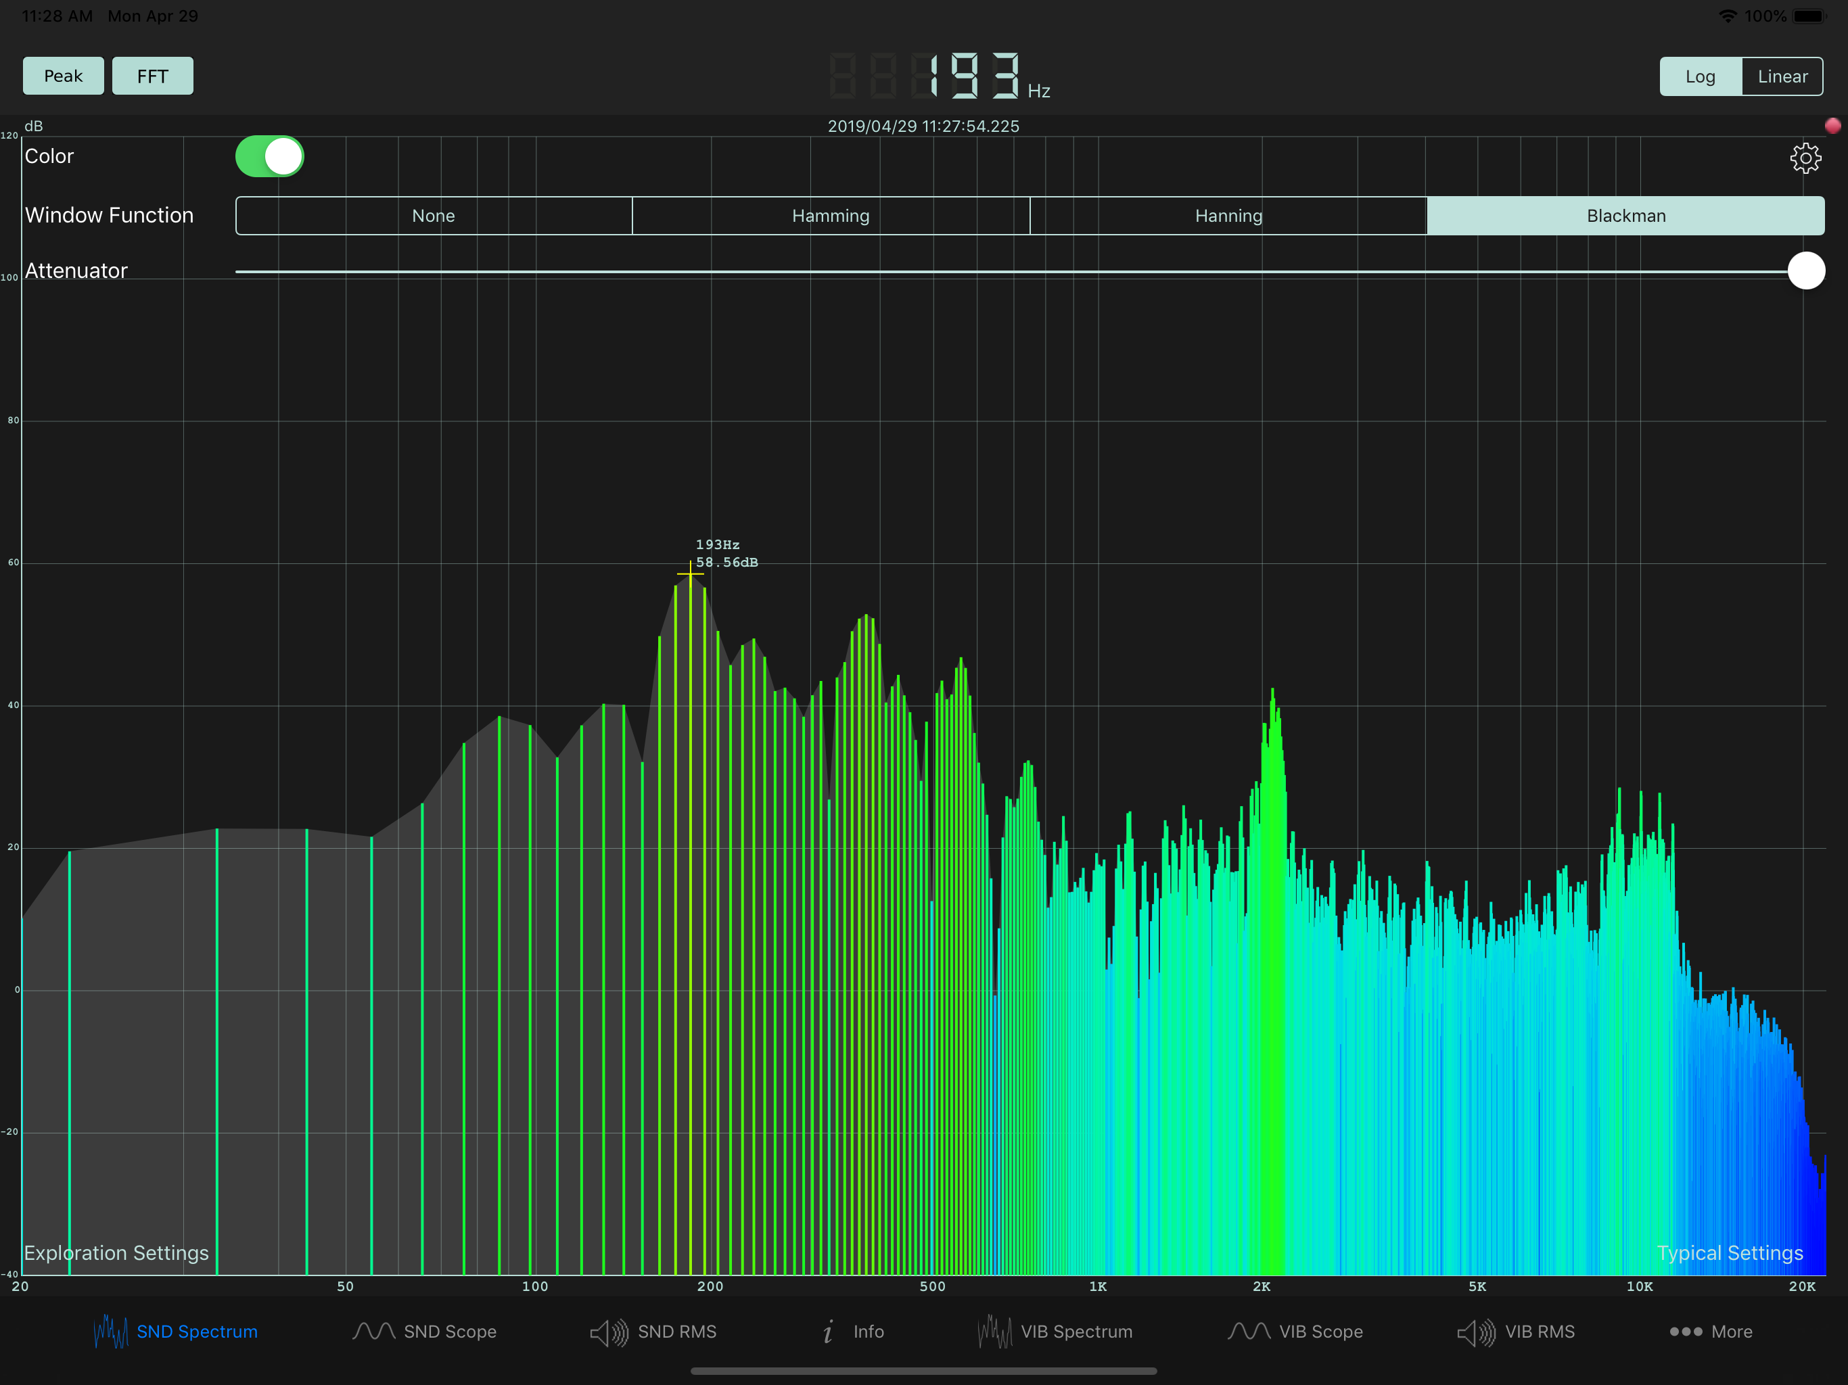This screenshot has height=1385, width=1848.
Task: Tap the red record indicator dot
Action: [1832, 126]
